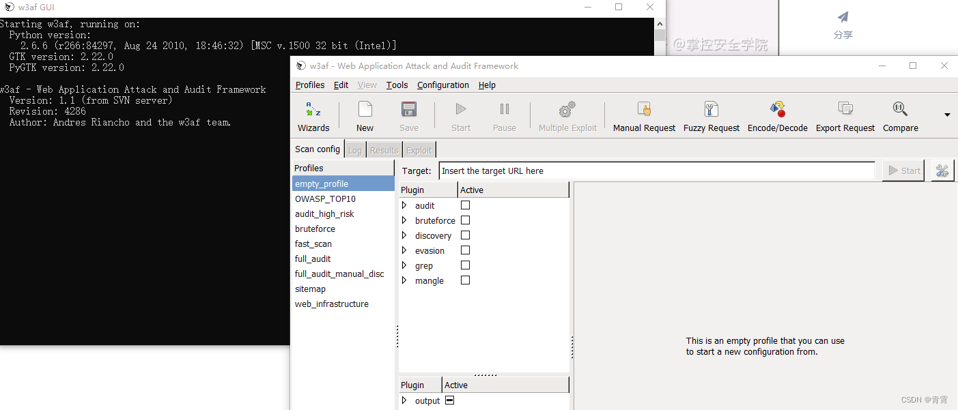Viewport: 958px width, 410px height.
Task: Expand the mangle plugin tree
Action: pyautogui.click(x=404, y=280)
